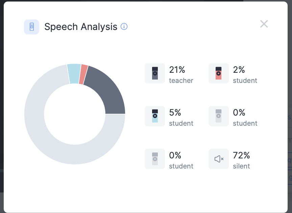The image size is (292, 213).
Task: Click the Speech Analysis info icon
Action: 124,27
